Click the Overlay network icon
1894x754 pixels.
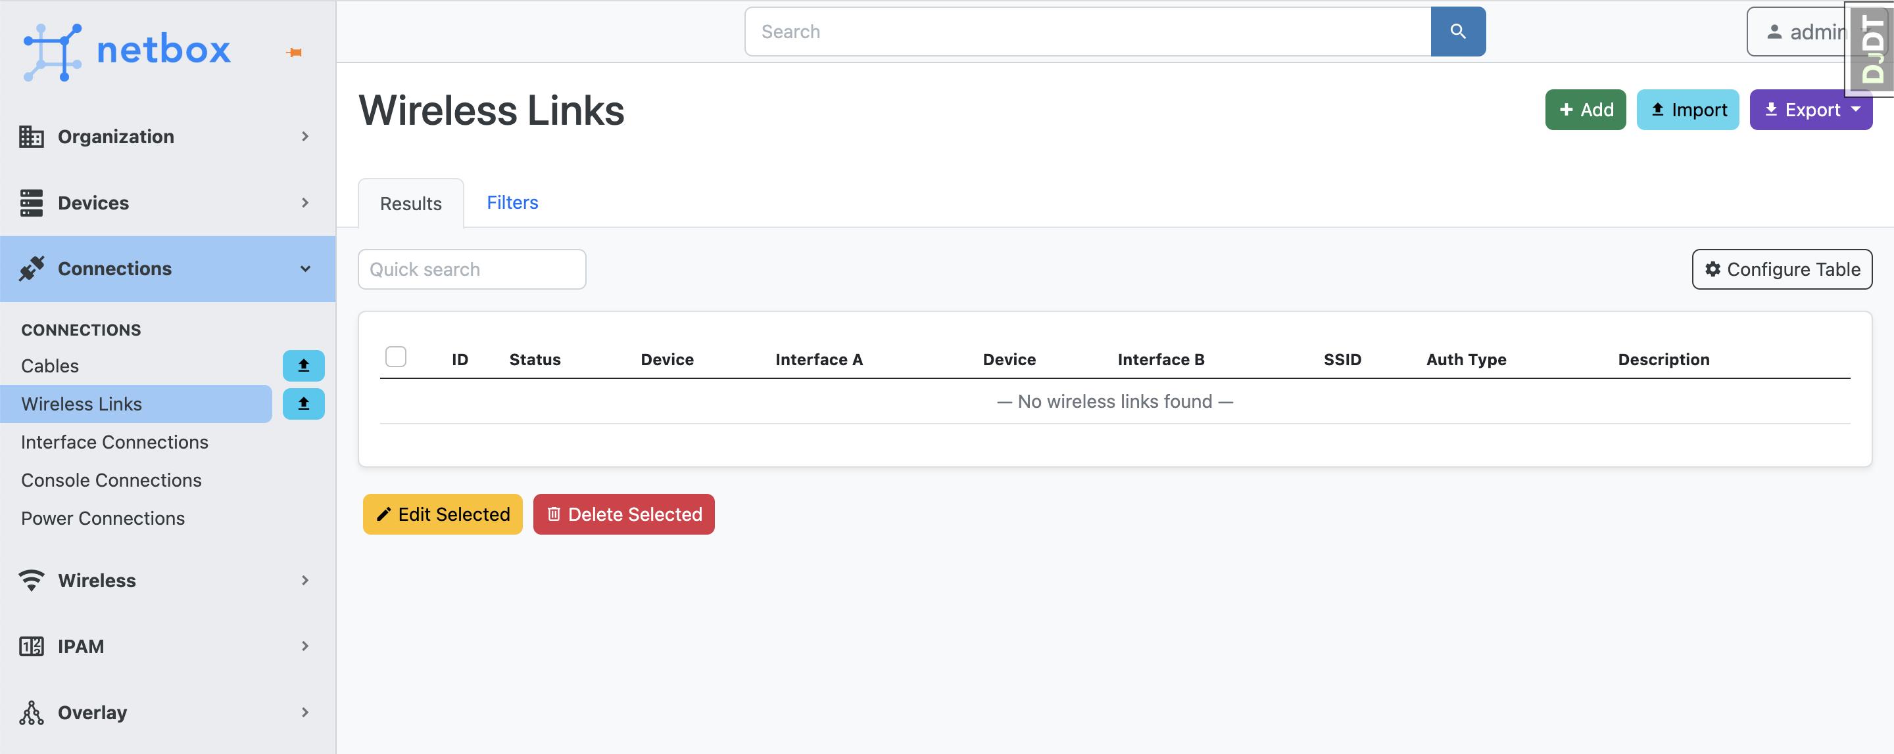31,711
